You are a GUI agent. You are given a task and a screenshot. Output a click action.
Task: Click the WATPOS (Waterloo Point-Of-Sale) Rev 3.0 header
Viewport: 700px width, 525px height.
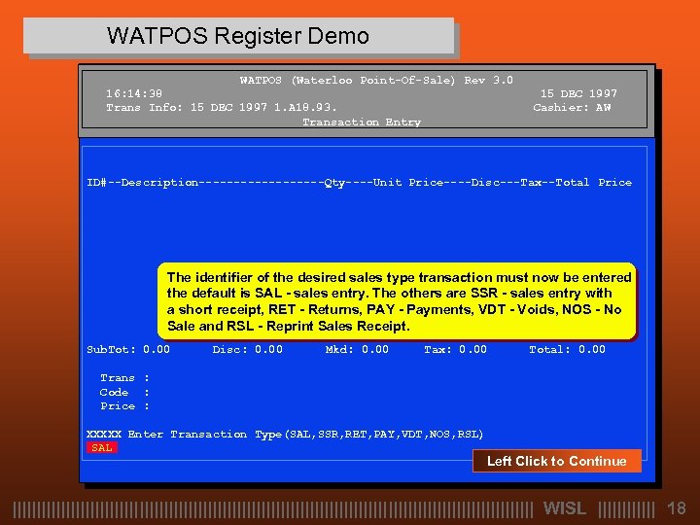[x=376, y=81]
